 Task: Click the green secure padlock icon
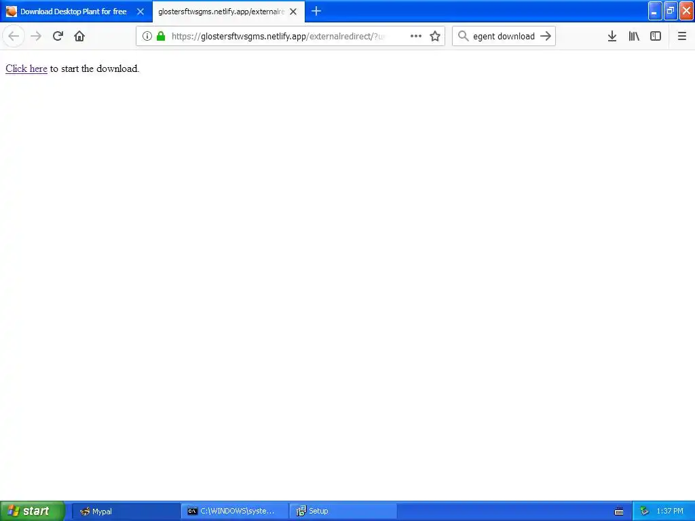pos(161,37)
